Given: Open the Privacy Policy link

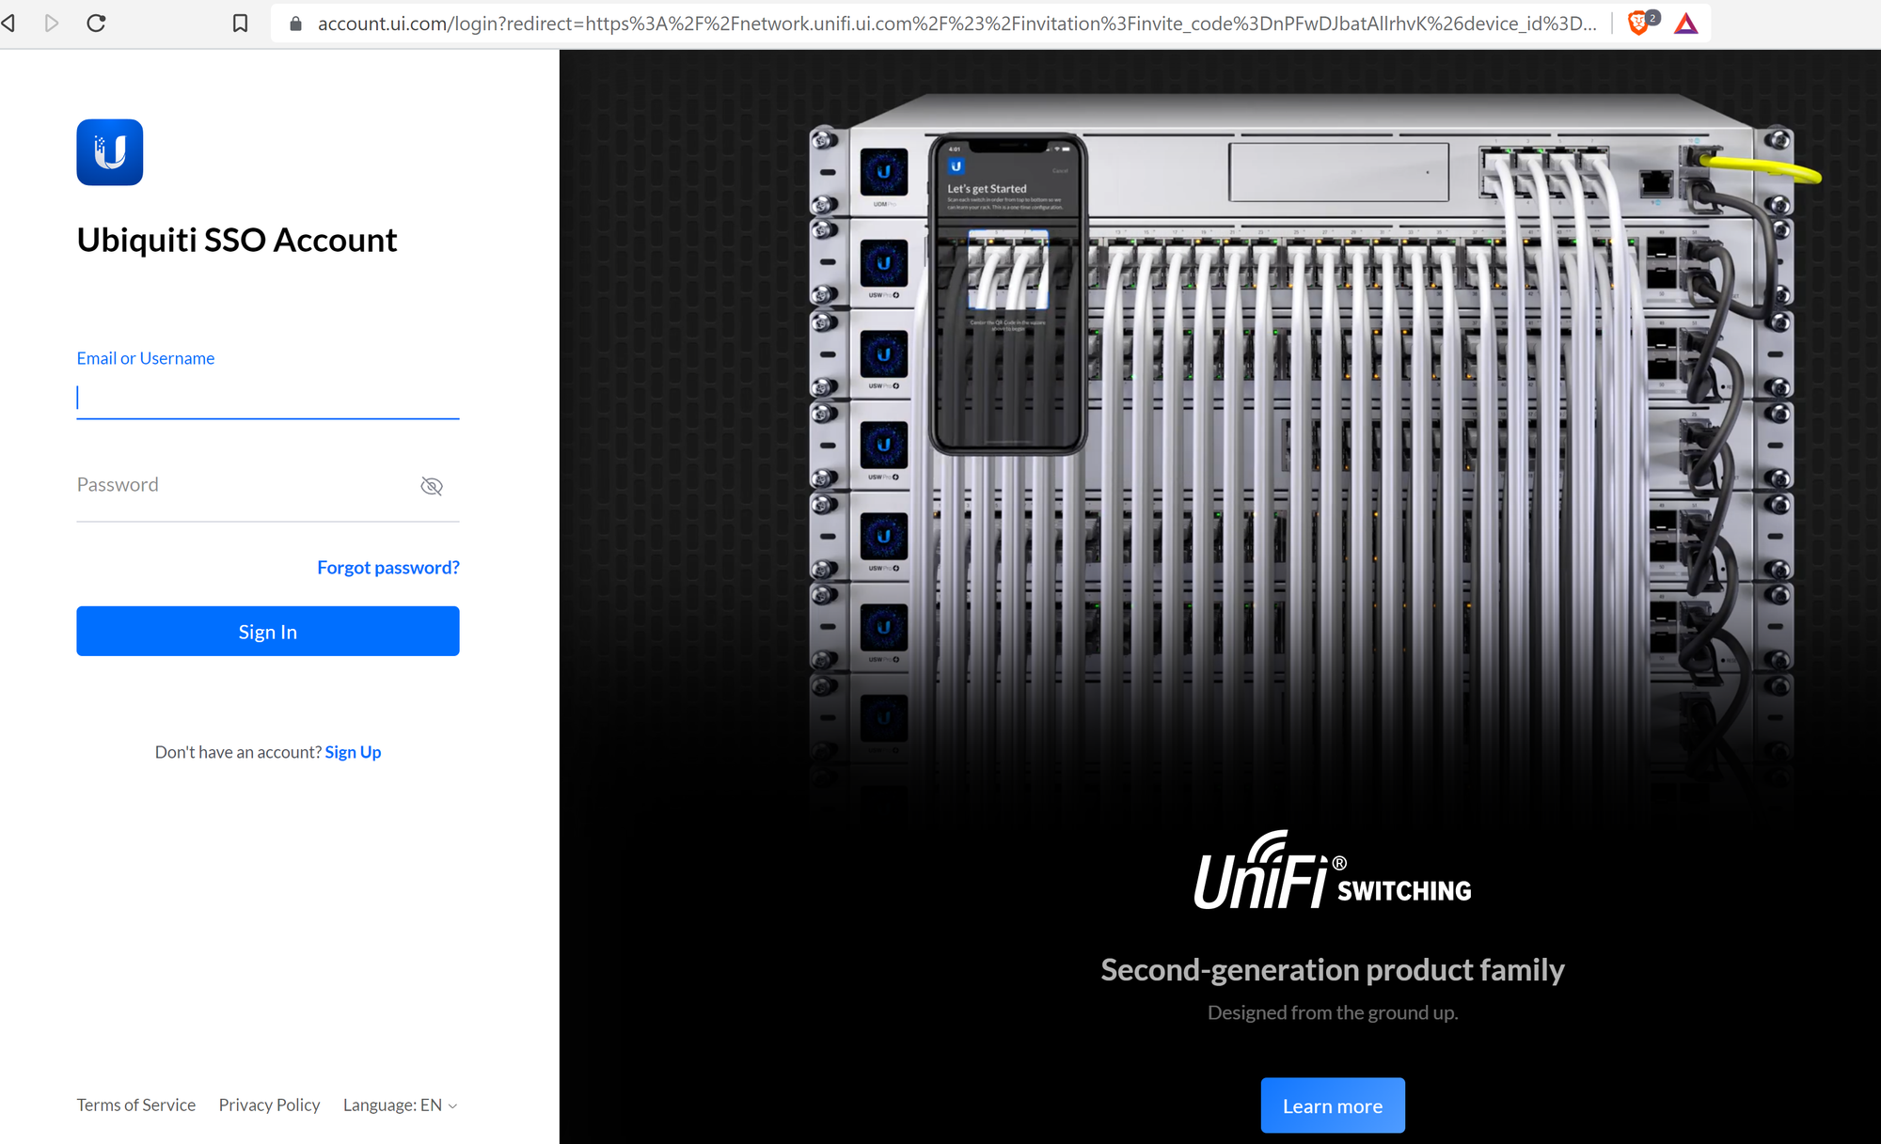Looking at the screenshot, I should click(269, 1105).
